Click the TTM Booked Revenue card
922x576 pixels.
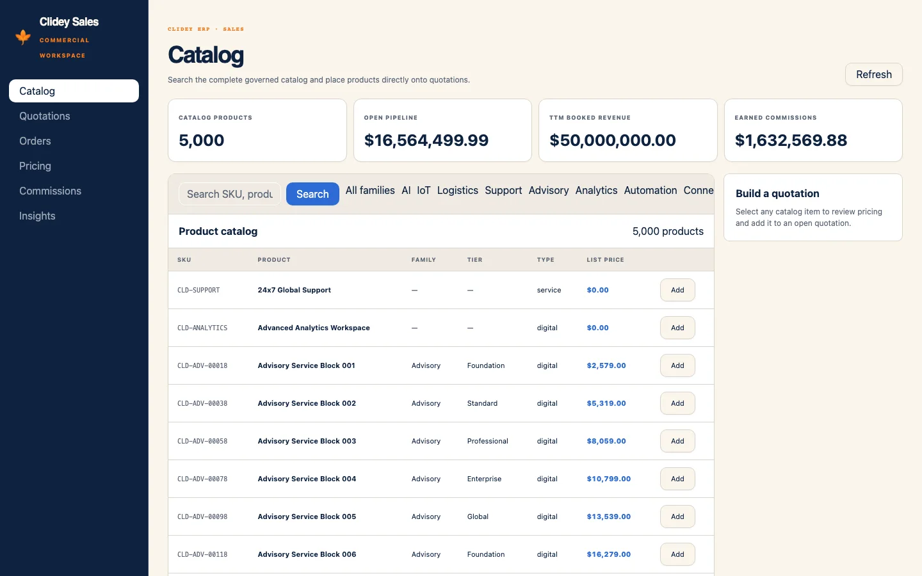(628, 130)
